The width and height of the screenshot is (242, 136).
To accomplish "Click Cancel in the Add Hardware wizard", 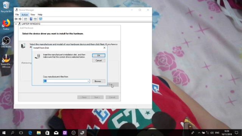I will click(112, 97).
